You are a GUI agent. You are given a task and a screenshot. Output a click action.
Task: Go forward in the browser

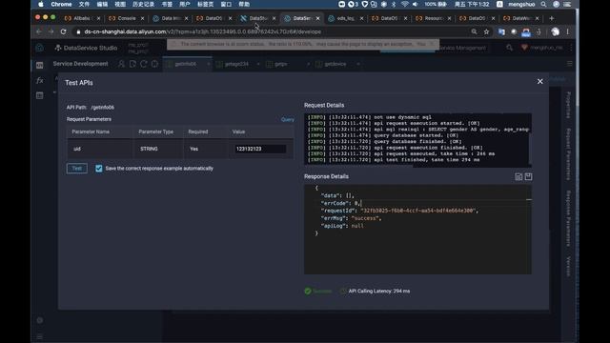[x=51, y=31]
